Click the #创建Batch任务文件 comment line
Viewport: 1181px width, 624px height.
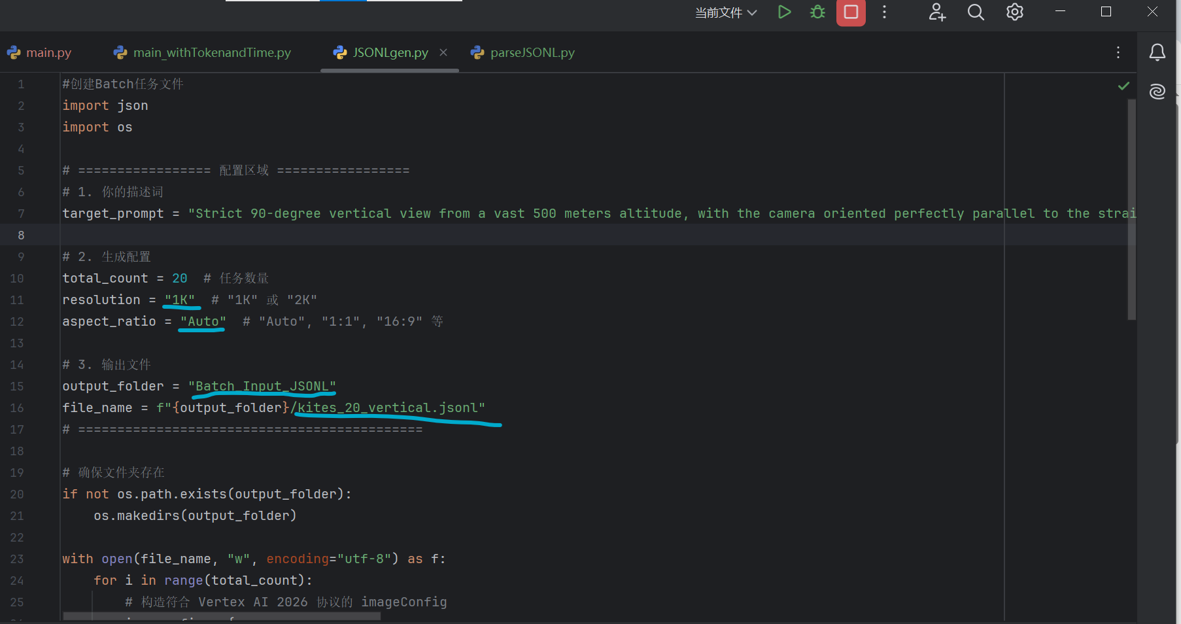click(x=123, y=84)
